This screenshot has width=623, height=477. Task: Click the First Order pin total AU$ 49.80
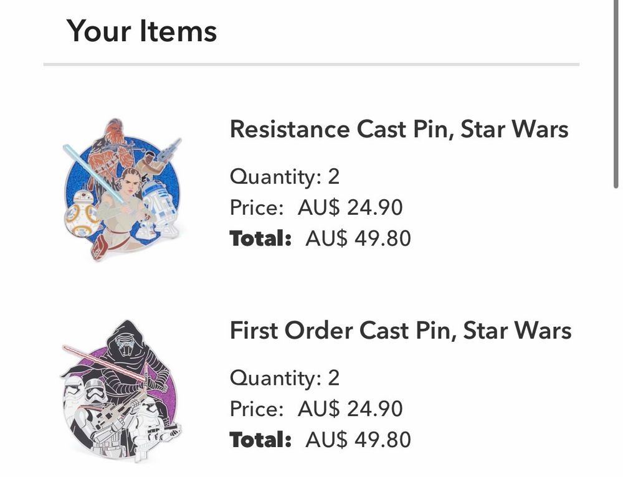point(358,440)
